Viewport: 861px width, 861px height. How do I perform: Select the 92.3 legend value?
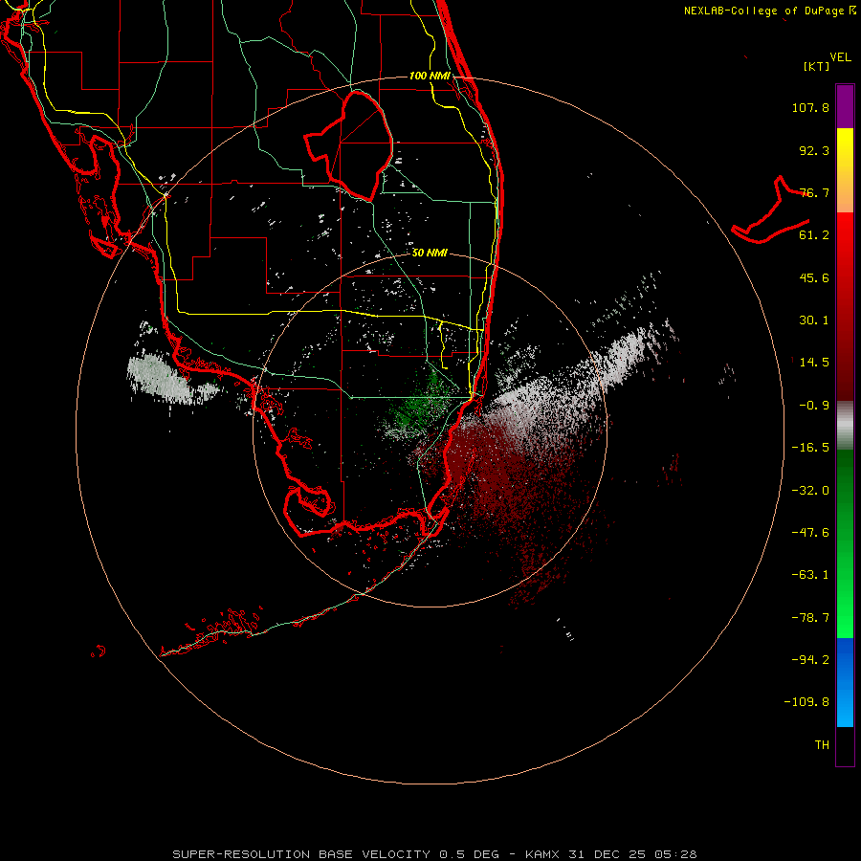point(814,150)
